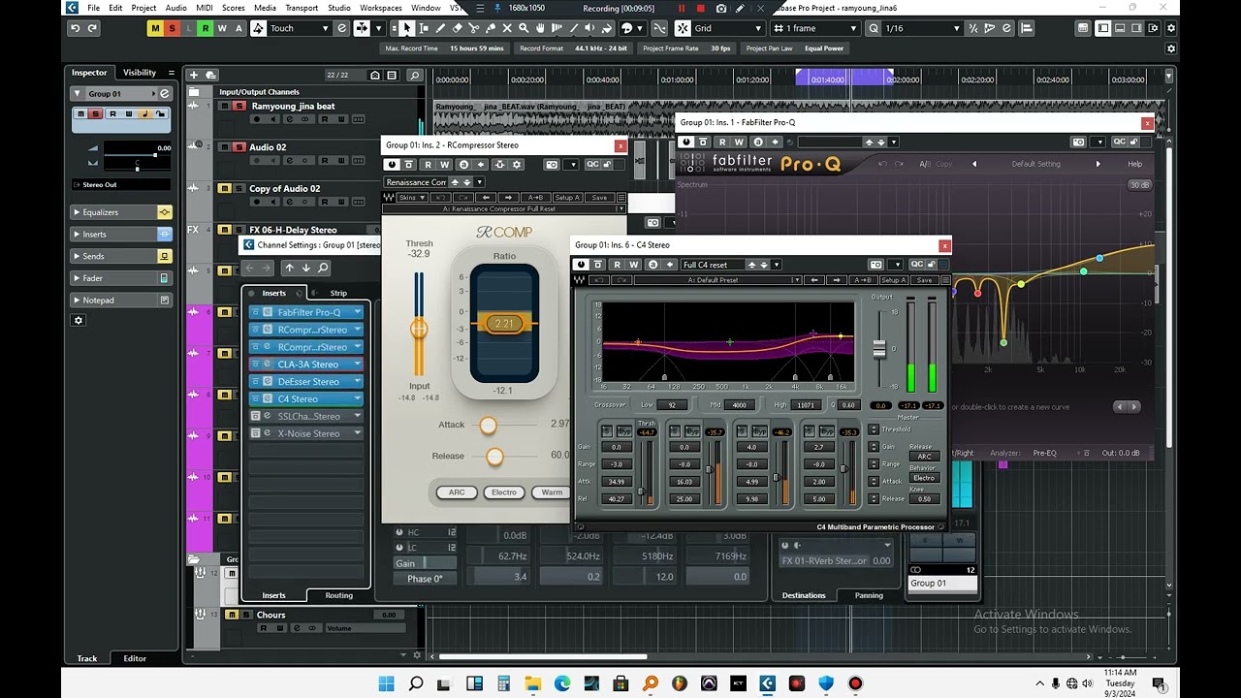
Task: Adjust RCompressor Thresh fader handle
Action: point(419,329)
